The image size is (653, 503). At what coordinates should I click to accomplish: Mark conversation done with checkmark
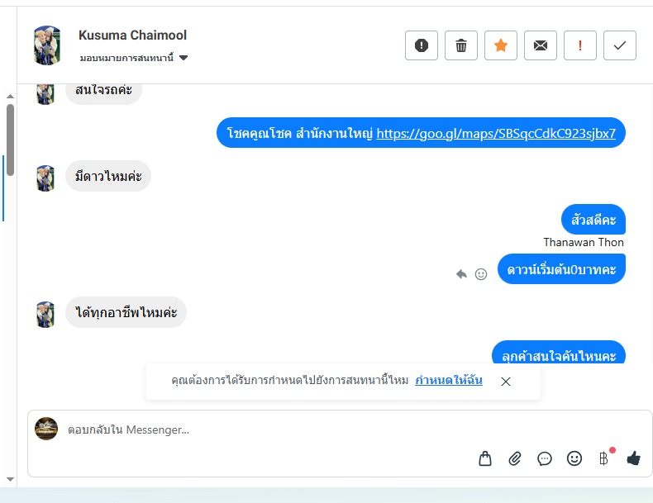[620, 45]
